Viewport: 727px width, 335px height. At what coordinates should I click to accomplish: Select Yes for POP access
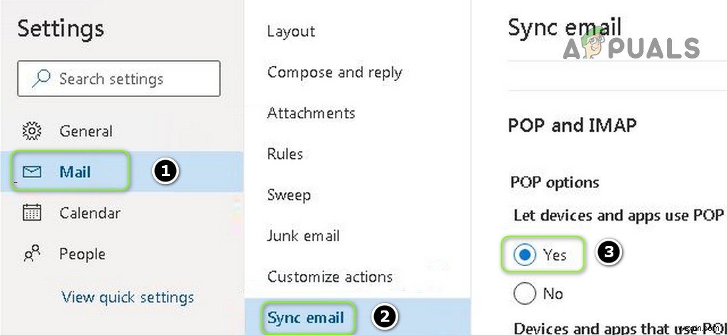pyautogui.click(x=525, y=254)
